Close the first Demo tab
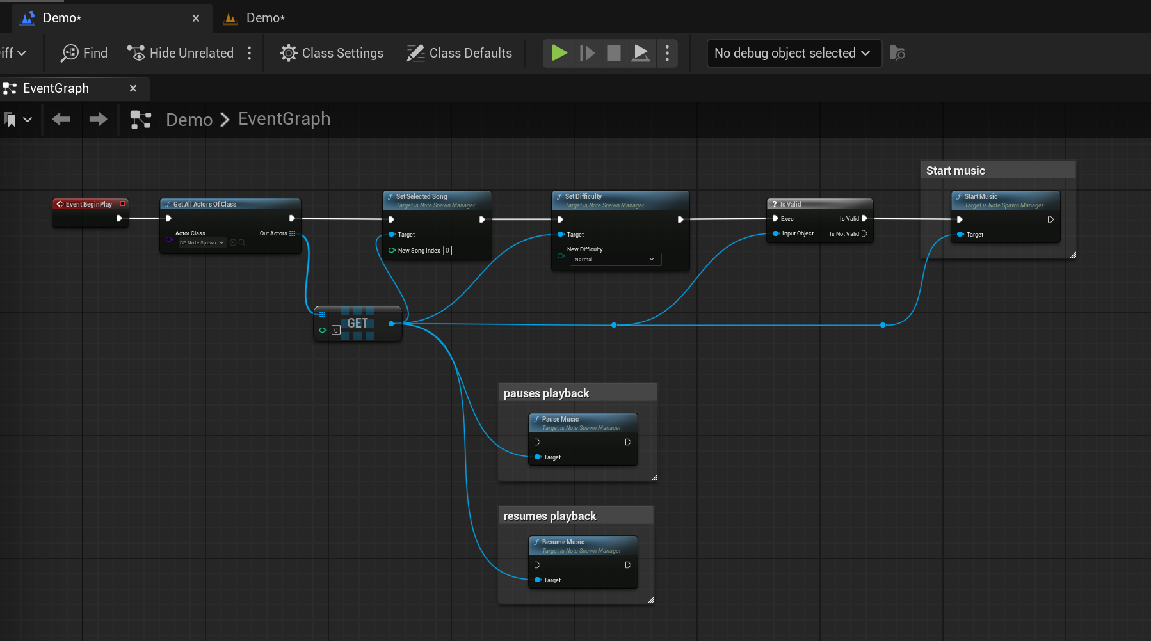 196,19
